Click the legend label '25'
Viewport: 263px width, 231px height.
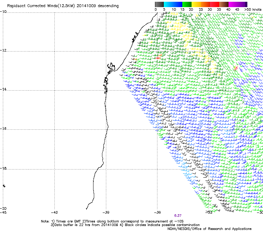[x=201, y=10]
